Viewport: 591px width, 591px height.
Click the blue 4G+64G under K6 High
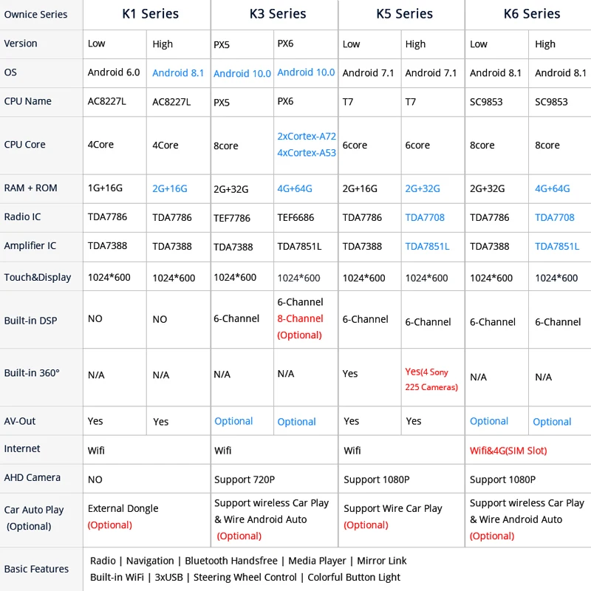(553, 188)
